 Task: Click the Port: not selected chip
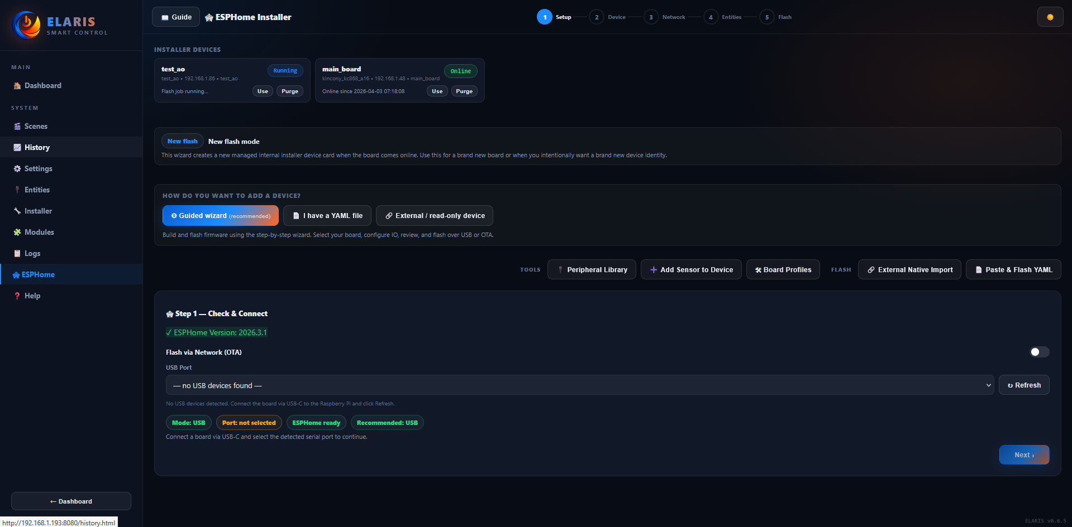pyautogui.click(x=249, y=423)
